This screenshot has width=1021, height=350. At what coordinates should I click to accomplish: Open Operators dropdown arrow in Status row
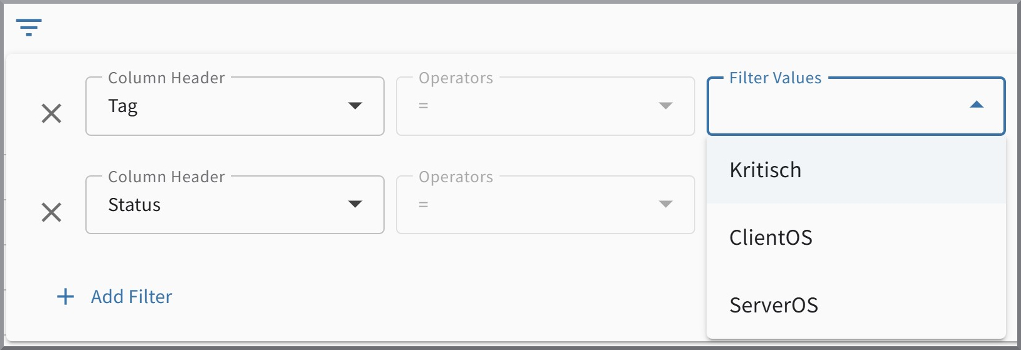point(666,204)
